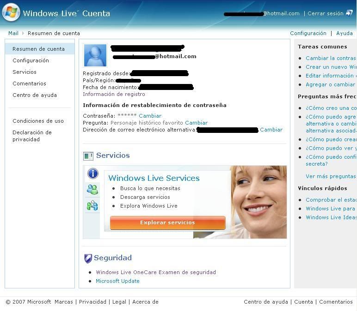357x311 pixels.
Task: Click the blue info icon in Services banner
Action: pyautogui.click(x=93, y=173)
